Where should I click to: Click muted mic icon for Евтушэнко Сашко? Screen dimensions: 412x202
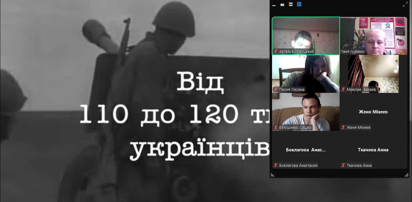point(276,128)
